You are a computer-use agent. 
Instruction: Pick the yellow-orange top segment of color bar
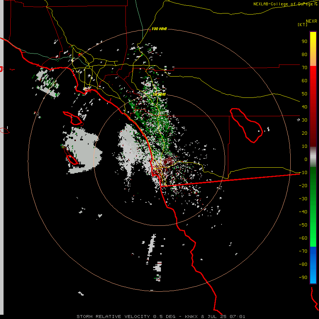click(313, 49)
